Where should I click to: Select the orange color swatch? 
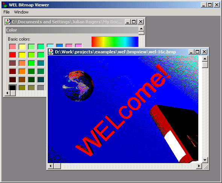pos(22,71)
